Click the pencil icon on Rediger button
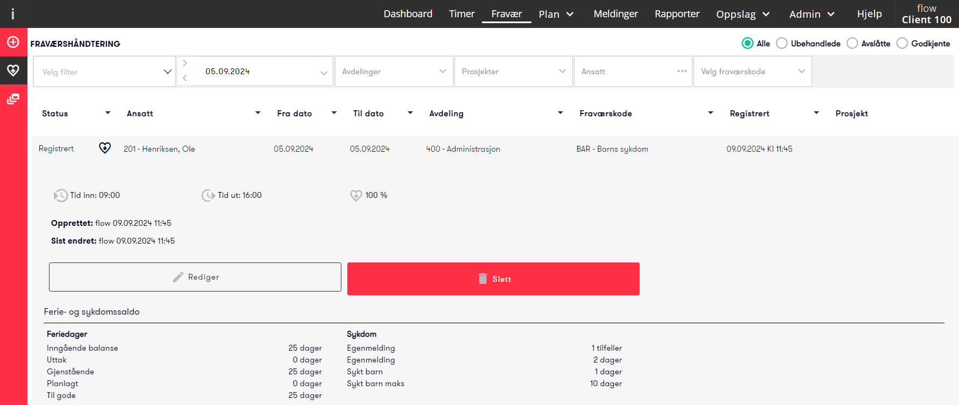The width and height of the screenshot is (959, 405). tap(178, 277)
